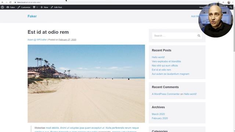Open the Faker site dashboard menu
This screenshot has width=235, height=132.
pos(11,7)
